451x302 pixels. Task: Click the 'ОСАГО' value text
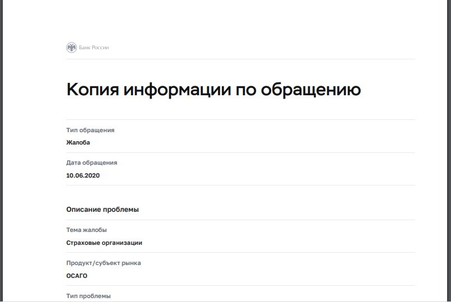point(77,276)
